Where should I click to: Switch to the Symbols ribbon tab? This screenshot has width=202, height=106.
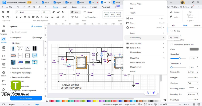(94, 7)
